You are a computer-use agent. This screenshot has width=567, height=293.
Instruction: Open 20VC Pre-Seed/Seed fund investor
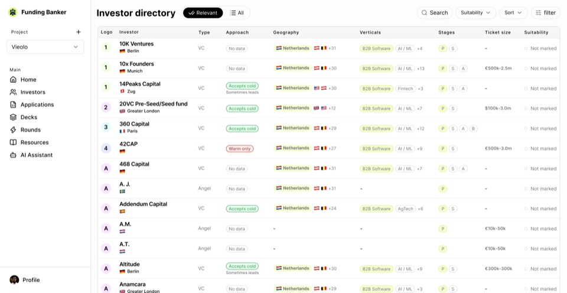(x=154, y=104)
